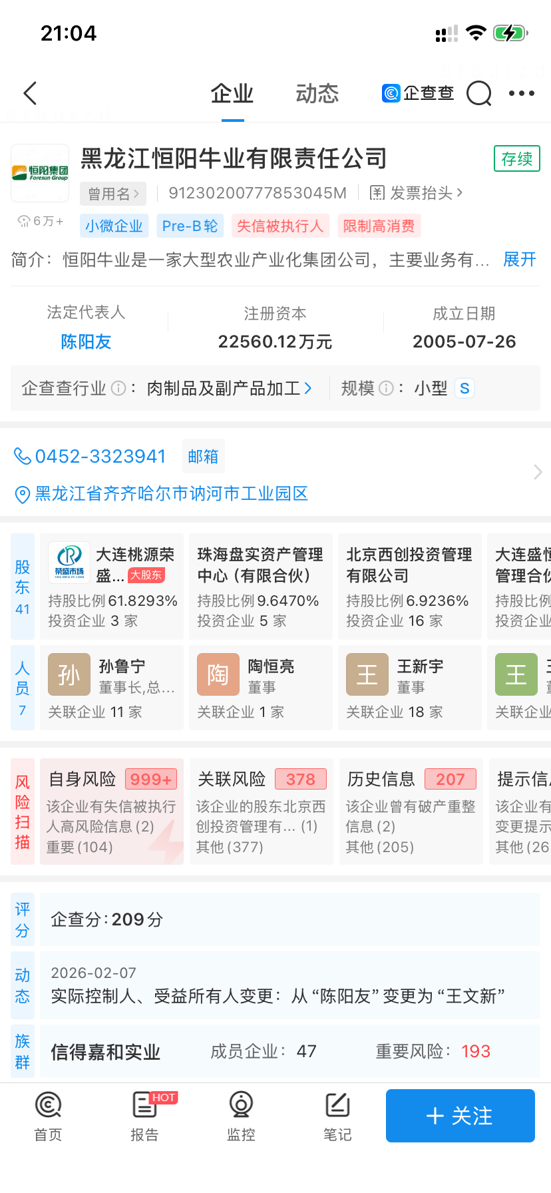Tap the 陶 avatar for 陶恒亮

click(x=218, y=674)
